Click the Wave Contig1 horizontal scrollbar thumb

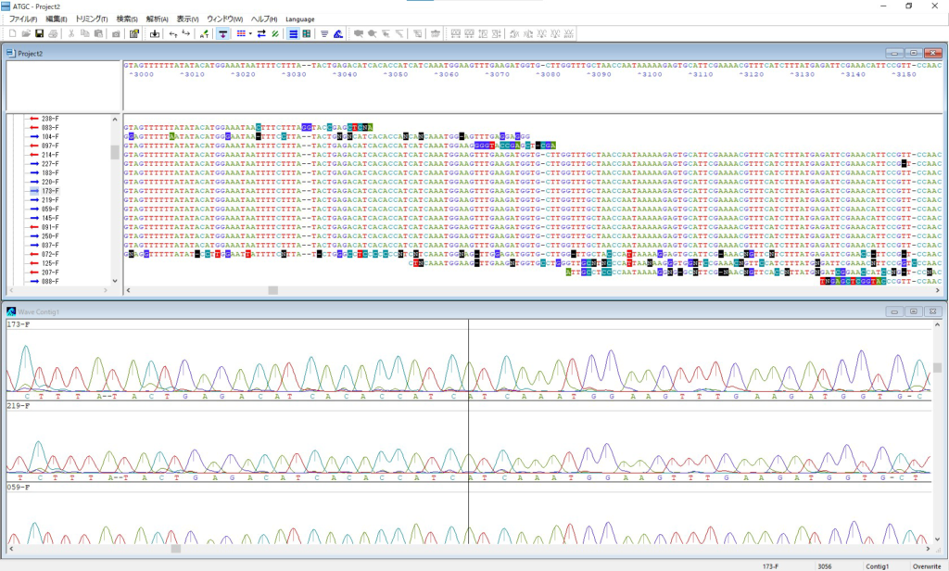coord(175,549)
